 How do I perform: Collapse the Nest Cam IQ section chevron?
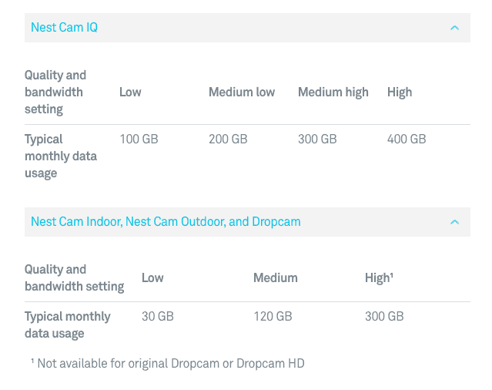[x=454, y=28]
